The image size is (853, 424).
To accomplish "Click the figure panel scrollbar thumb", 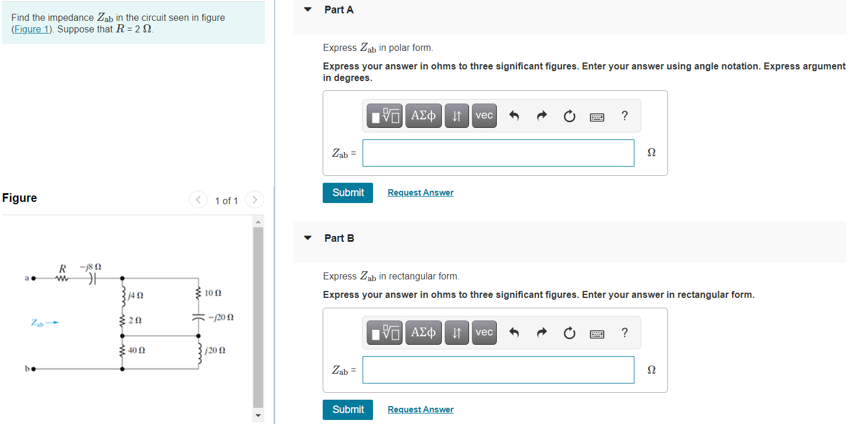I will [x=259, y=318].
